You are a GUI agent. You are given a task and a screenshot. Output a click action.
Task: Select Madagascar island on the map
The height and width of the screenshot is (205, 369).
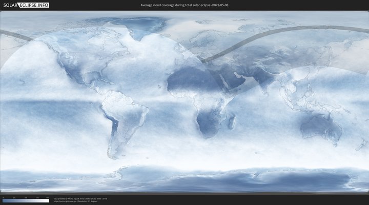[232, 121]
